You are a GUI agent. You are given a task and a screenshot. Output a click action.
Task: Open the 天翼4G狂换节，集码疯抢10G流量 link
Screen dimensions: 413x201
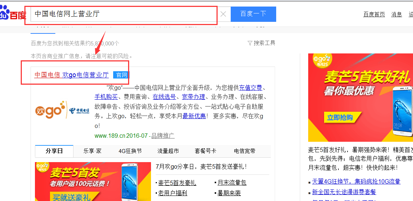[356, 181]
